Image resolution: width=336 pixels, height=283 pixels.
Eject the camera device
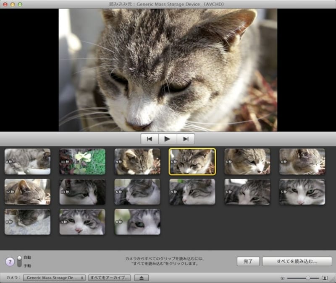point(142,278)
